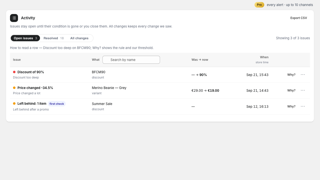Select the Open issues tab
The height and width of the screenshot is (180, 320).
(25, 38)
